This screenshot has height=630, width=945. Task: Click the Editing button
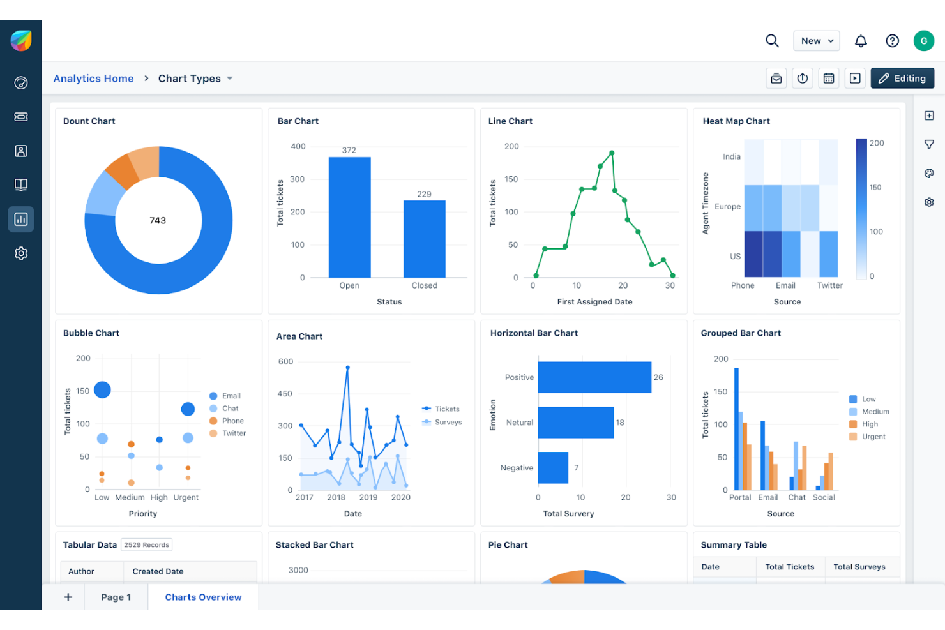pyautogui.click(x=902, y=78)
